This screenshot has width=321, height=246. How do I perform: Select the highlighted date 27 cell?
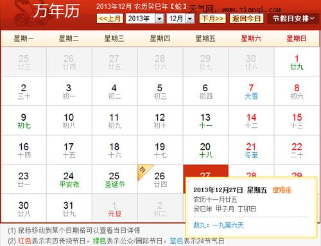(x=205, y=171)
